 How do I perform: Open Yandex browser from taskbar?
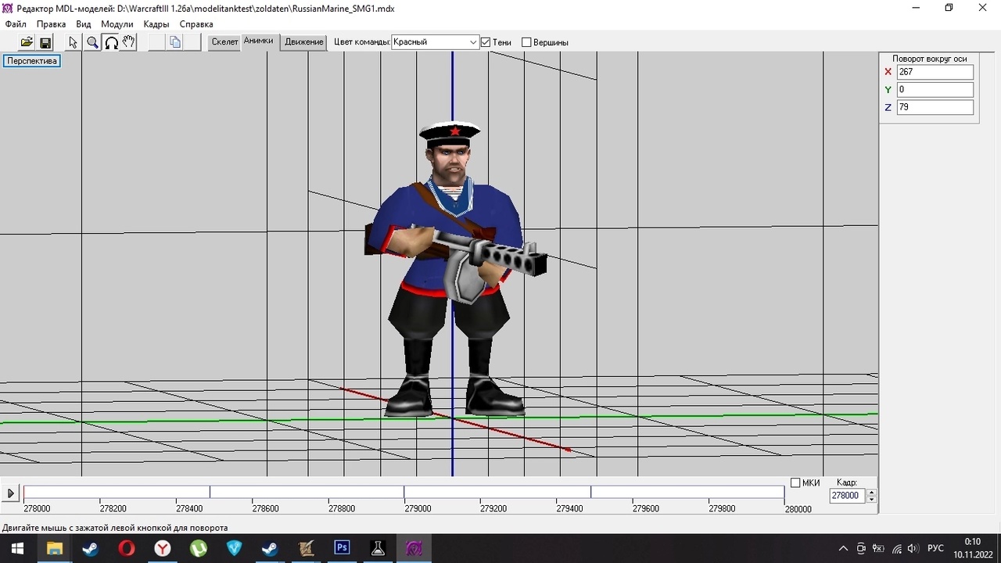pos(162,548)
